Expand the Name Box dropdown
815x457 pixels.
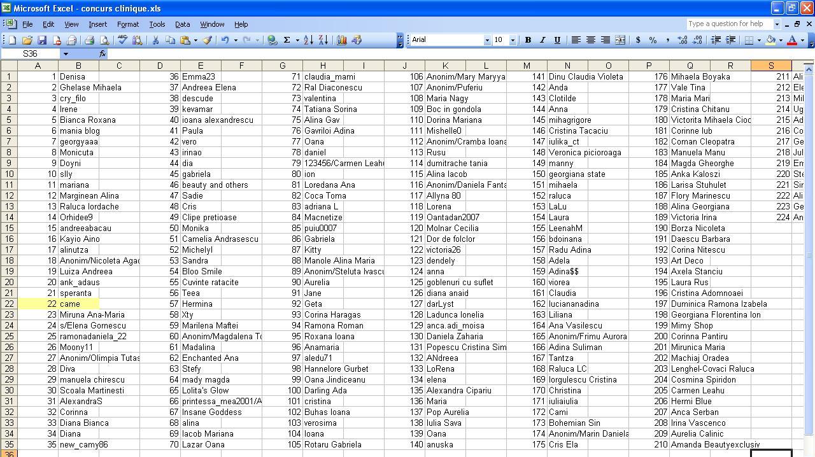(65, 54)
